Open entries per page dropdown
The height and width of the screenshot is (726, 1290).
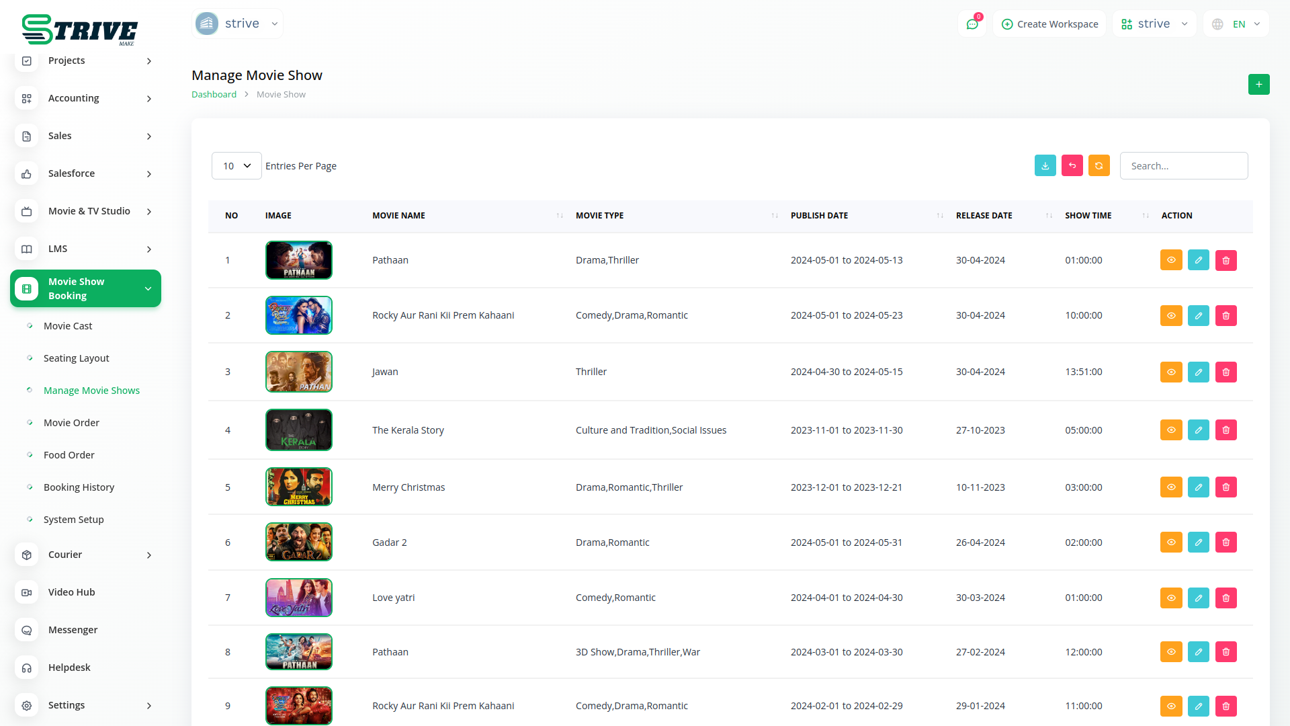(x=236, y=166)
